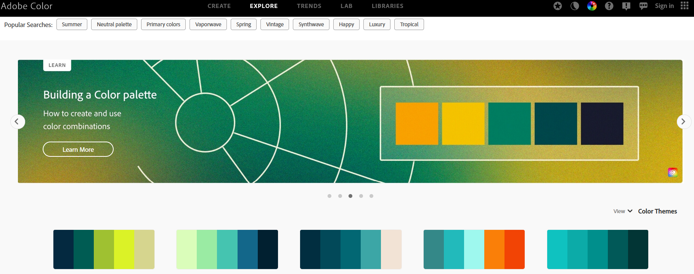Search the Summer popular tag
Image resolution: width=694 pixels, height=274 pixels.
(x=72, y=24)
